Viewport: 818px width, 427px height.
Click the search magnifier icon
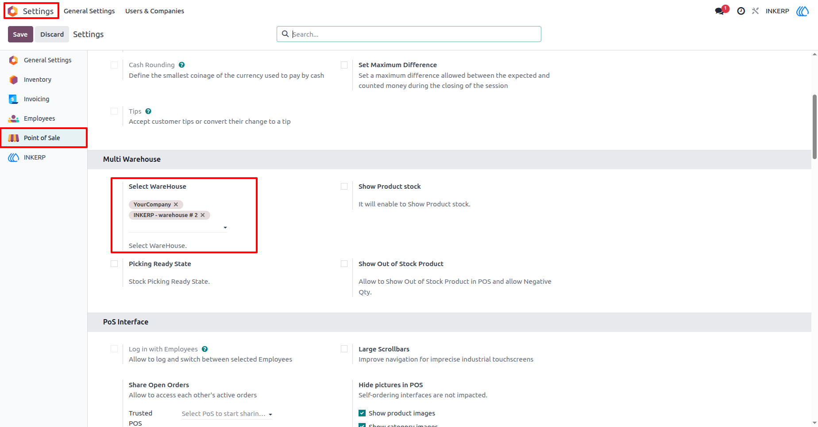click(x=286, y=34)
